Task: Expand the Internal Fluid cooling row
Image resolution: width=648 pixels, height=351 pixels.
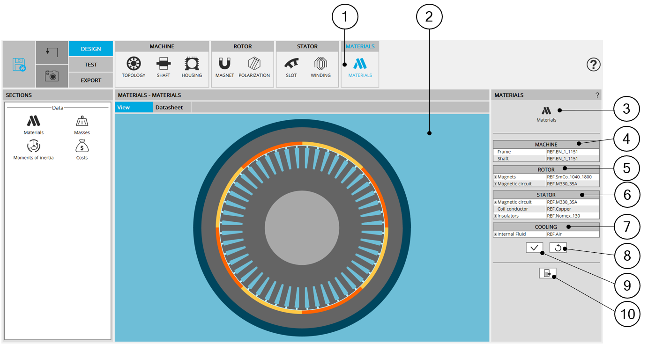Action: click(x=495, y=234)
